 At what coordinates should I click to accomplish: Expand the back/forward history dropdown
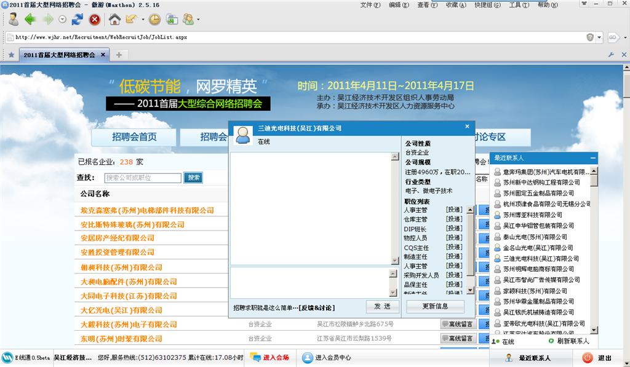pos(62,19)
